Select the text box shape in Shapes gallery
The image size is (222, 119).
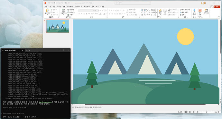point(143,10)
